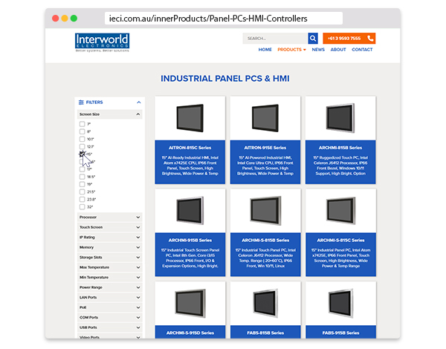Tick the 17" screen size checkbox
Image resolution: width=446 pixels, height=349 pixels.
click(83, 169)
